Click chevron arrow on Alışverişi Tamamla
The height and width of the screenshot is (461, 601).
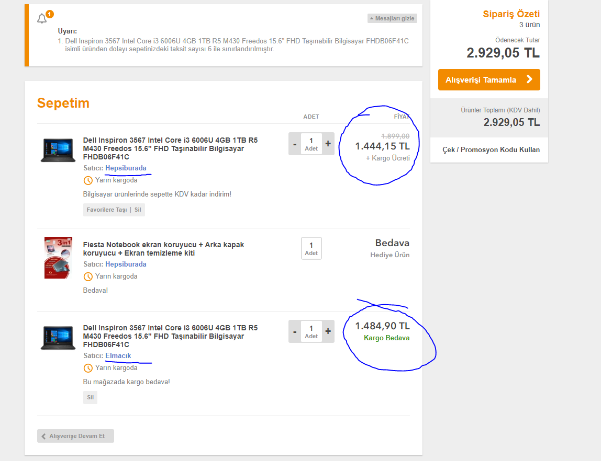click(x=529, y=79)
